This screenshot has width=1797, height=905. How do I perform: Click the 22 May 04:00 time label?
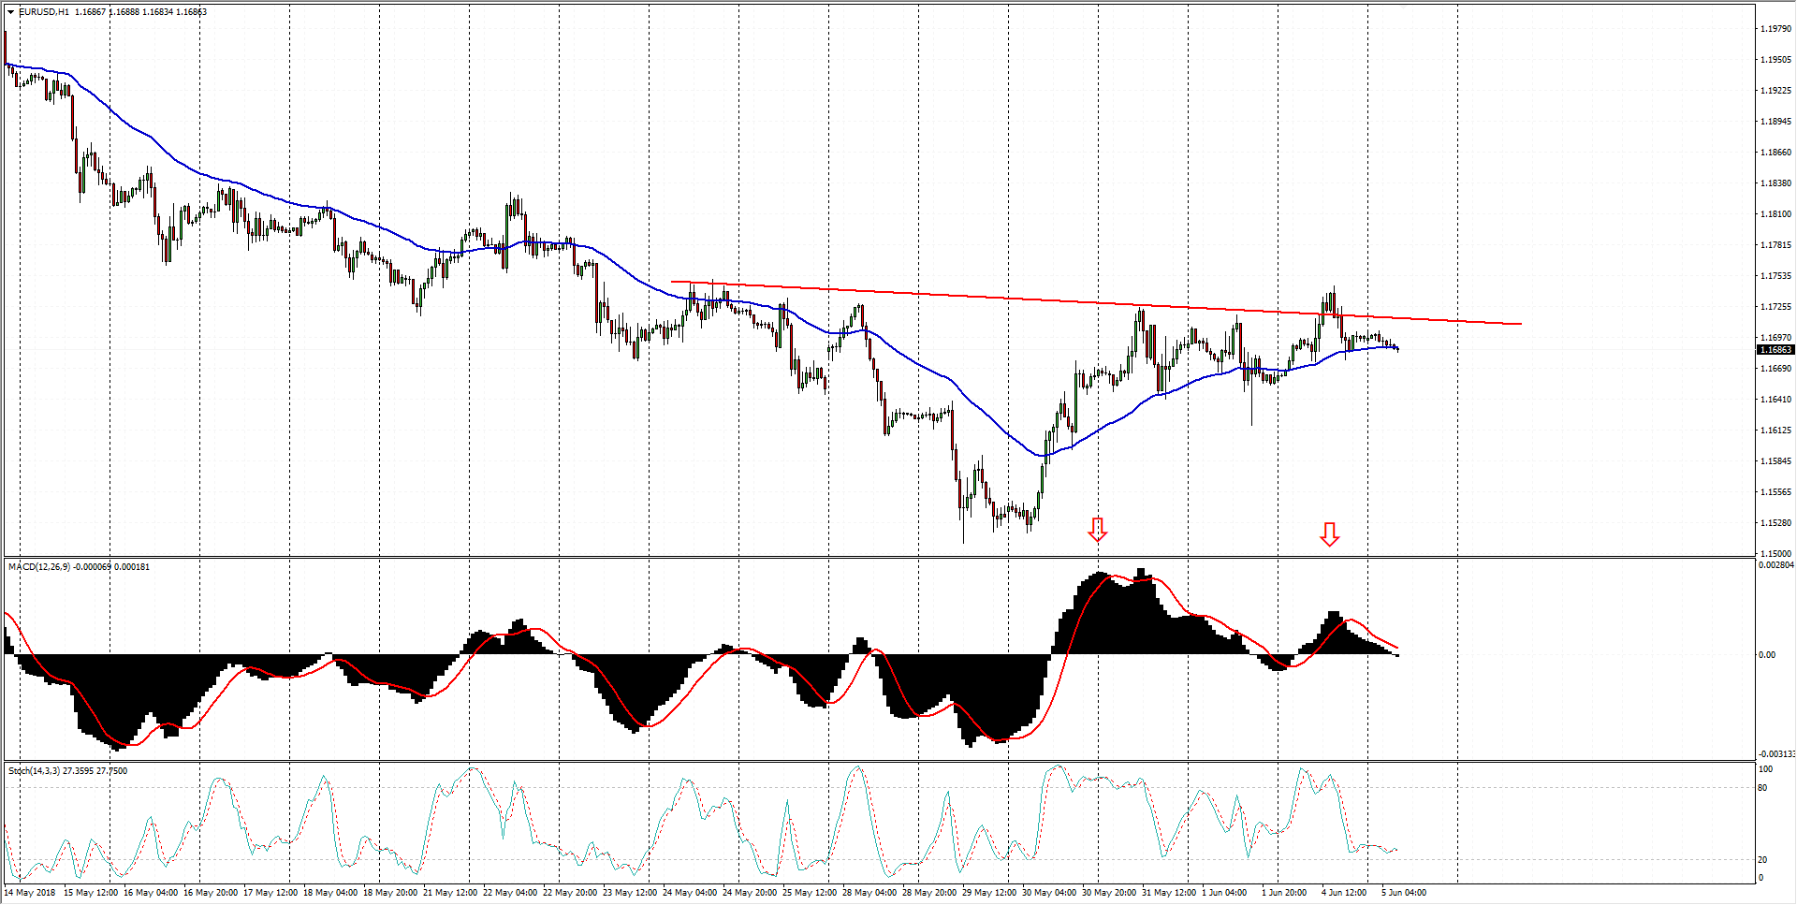tap(509, 893)
